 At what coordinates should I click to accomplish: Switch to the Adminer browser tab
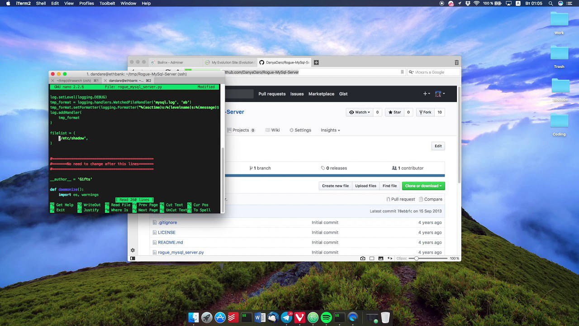tap(175, 62)
